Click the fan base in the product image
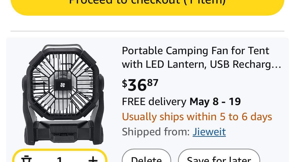Screen dimensions: 295x162 coord(63,131)
